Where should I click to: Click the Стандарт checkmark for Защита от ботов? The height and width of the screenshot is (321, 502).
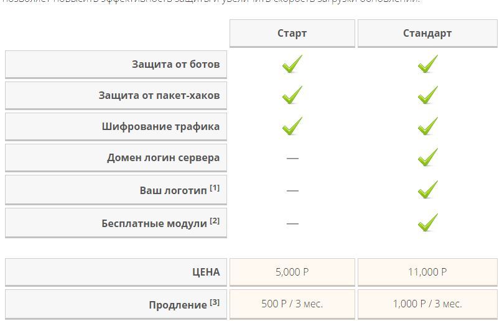point(427,64)
